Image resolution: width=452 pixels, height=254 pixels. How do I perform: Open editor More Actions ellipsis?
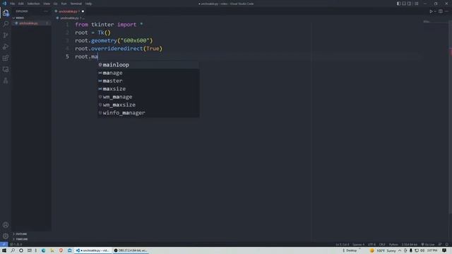[x=446, y=11]
